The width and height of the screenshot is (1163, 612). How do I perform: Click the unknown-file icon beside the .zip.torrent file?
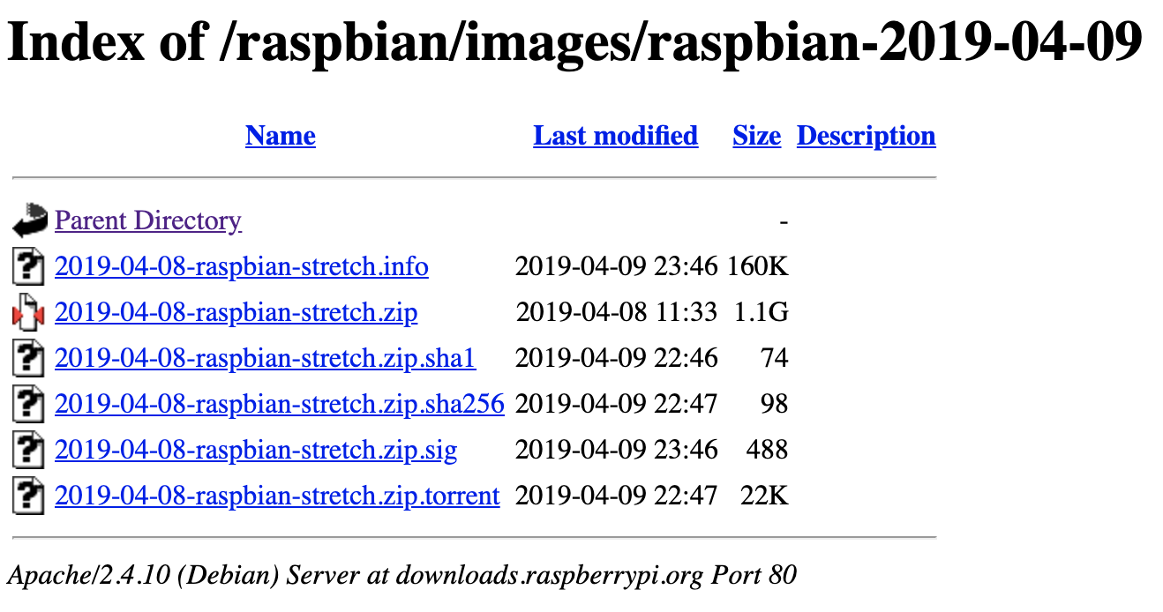[x=29, y=496]
